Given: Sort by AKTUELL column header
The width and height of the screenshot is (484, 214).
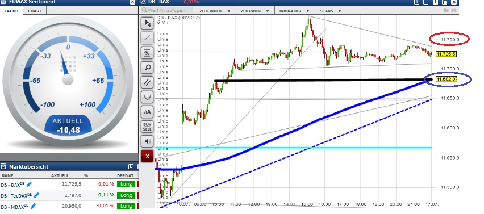Looking at the screenshot, I should click(60, 175).
